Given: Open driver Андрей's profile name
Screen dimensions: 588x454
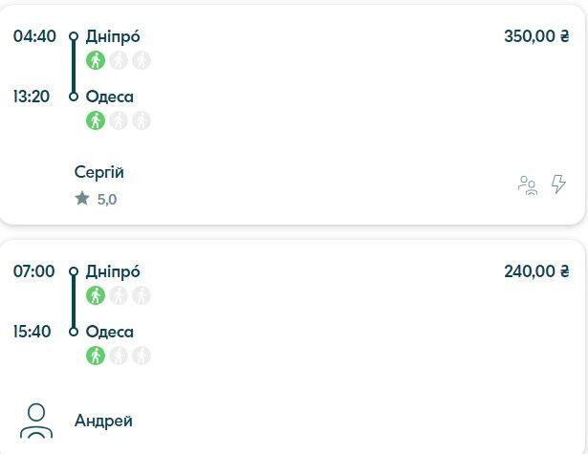Looking at the screenshot, I should pos(103,421).
